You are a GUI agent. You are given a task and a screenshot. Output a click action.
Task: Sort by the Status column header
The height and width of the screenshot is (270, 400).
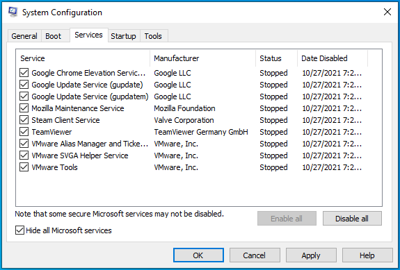point(277,58)
